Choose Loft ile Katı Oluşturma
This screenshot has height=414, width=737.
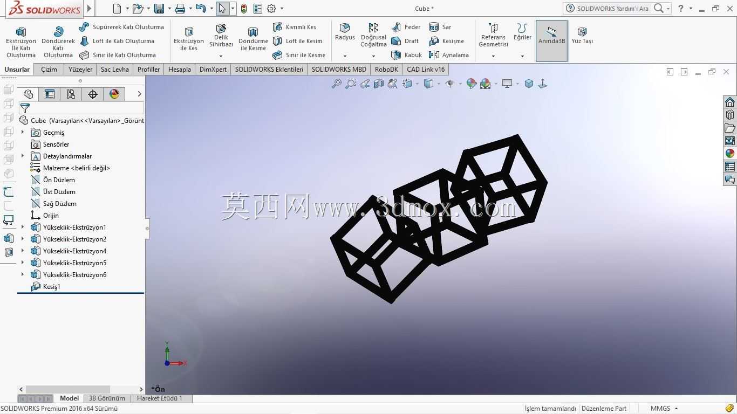117,41
